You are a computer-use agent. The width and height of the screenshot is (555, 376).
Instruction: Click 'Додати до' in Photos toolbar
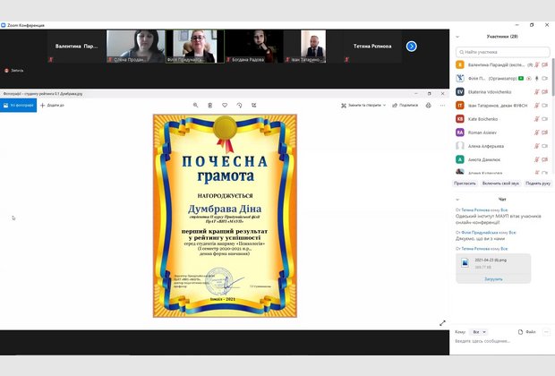click(53, 105)
